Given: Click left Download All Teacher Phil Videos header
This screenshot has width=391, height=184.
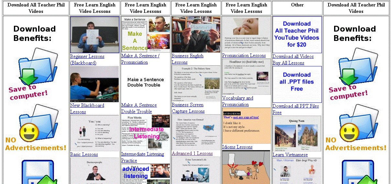Looking at the screenshot, I should pyautogui.click(x=36, y=8).
